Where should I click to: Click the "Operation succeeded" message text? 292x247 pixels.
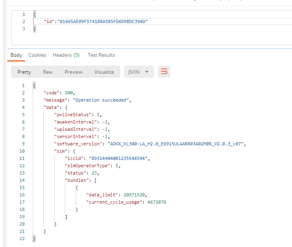[x=102, y=100]
